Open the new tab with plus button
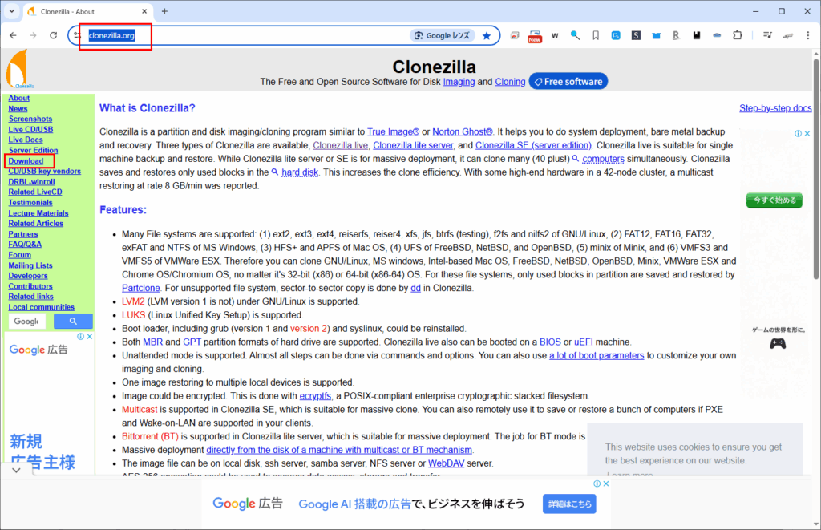Image resolution: width=821 pixels, height=530 pixels. (x=164, y=11)
